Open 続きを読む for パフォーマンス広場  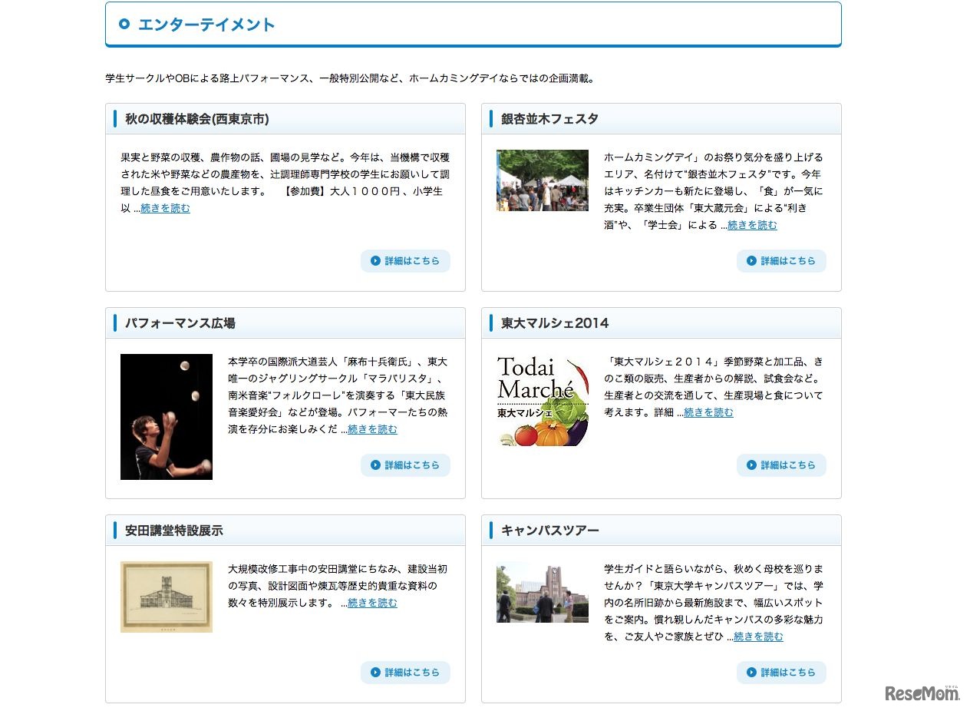[371, 430]
